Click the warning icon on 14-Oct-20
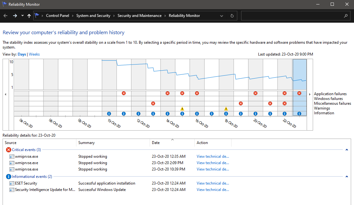The image size is (354, 205). 182,109
